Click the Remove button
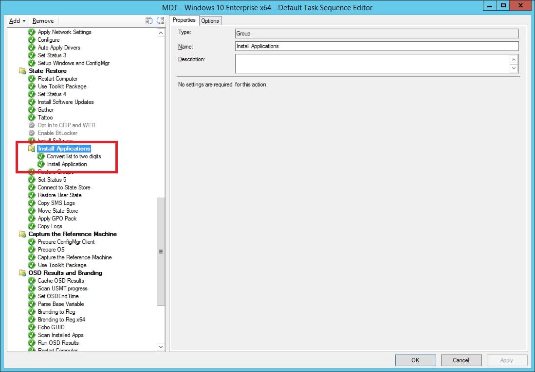Viewport: 535px width, 372px height. (43, 21)
